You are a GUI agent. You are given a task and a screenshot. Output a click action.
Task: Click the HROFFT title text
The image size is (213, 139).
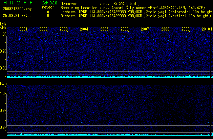coord(18,3)
